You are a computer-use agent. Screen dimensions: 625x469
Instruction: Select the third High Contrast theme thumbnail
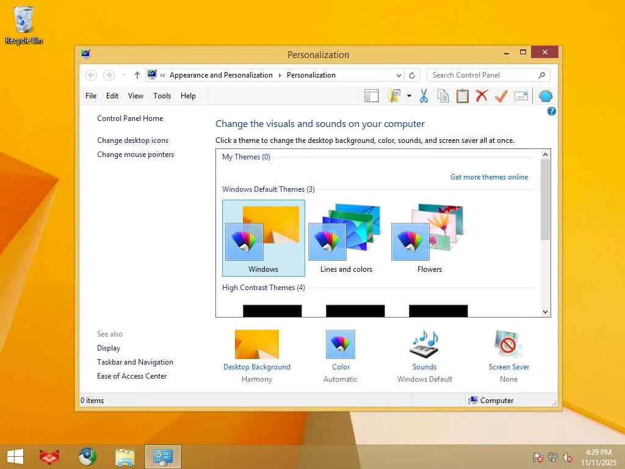(x=438, y=311)
